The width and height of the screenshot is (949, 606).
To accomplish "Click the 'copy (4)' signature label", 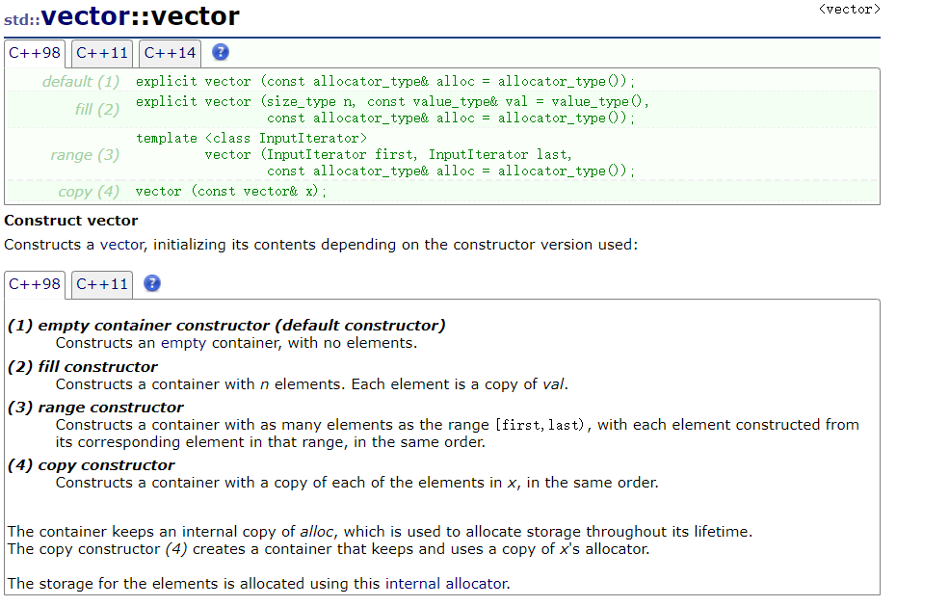I will coord(89,192).
